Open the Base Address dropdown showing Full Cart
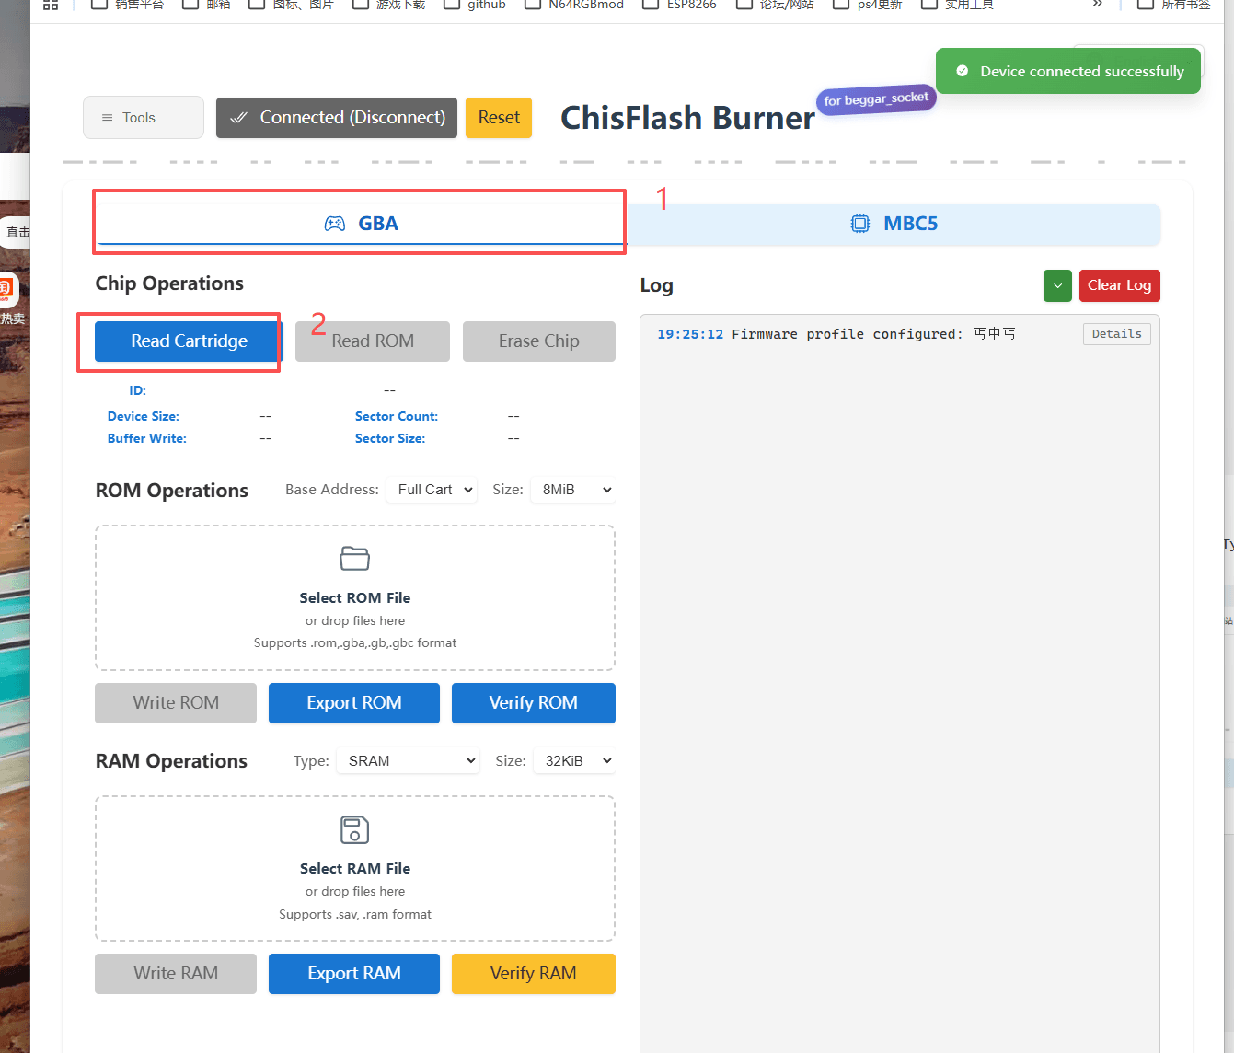Screen dimensions: 1234x1053 click(432, 490)
